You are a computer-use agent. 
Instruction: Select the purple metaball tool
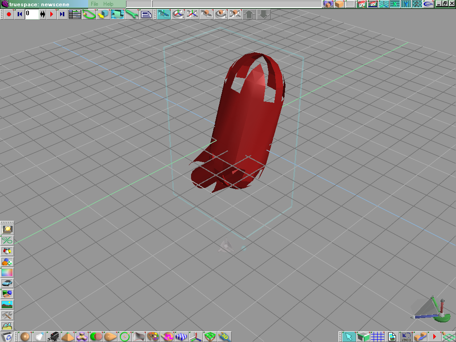coord(82,337)
